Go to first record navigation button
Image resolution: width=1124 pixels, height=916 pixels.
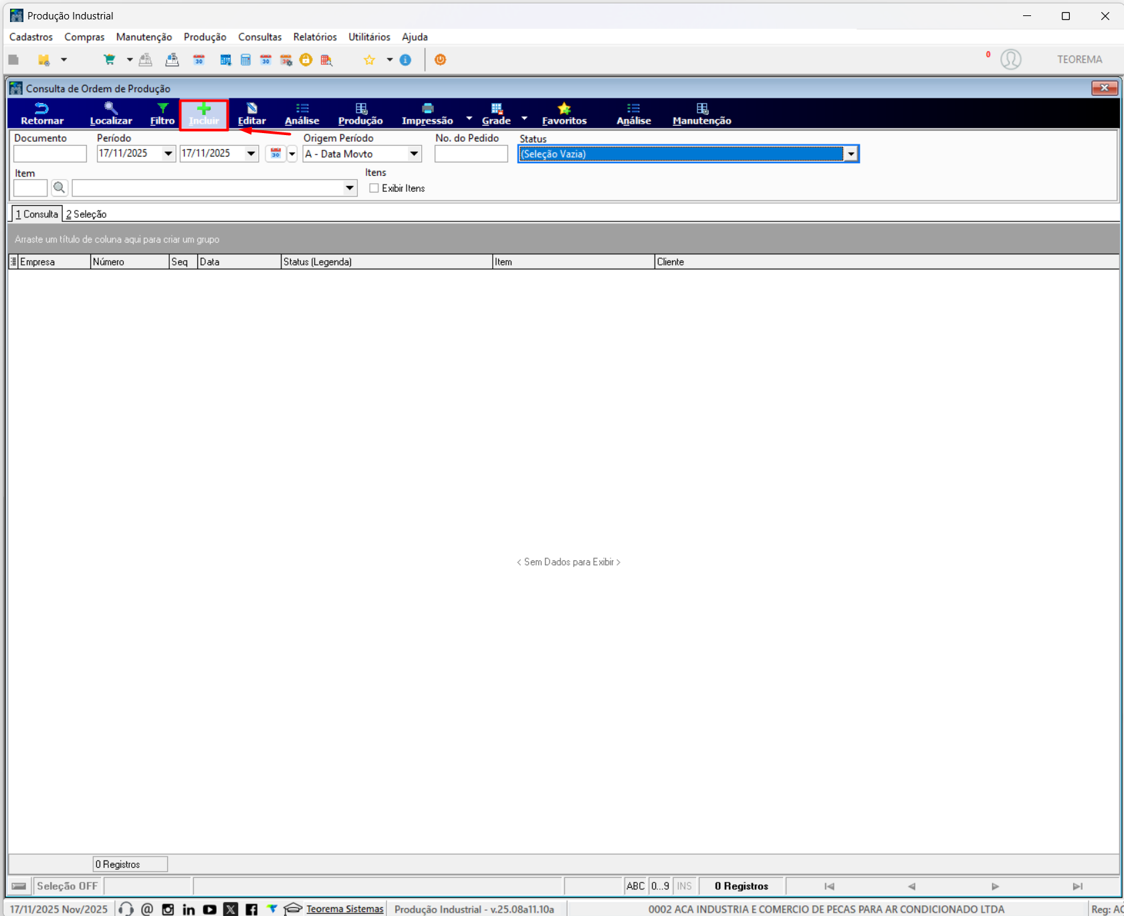(x=829, y=886)
